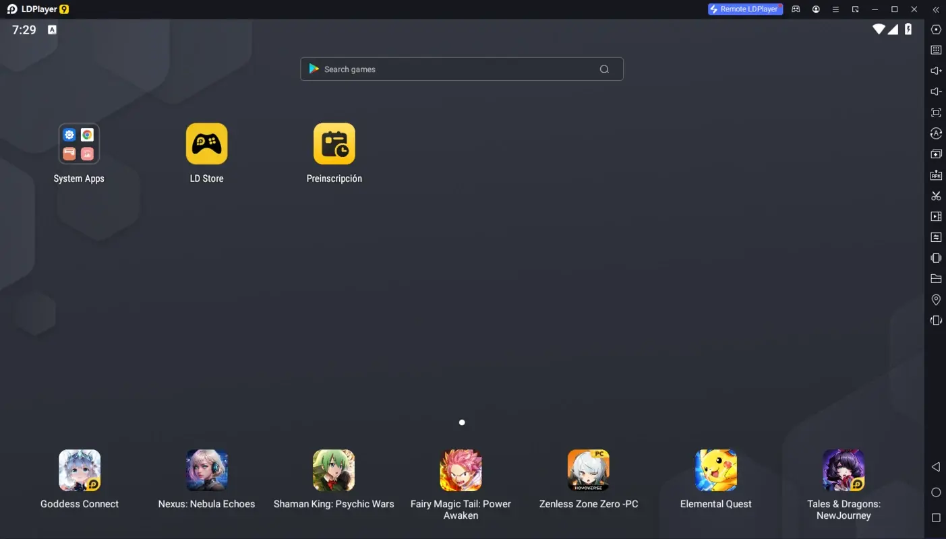Open the game center from the title bar
946x539 pixels.
(796, 9)
